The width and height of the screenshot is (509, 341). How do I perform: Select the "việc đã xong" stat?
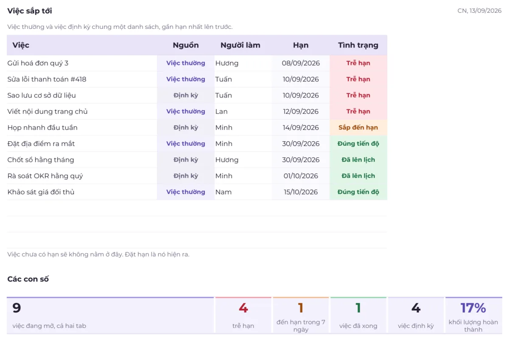358,315
